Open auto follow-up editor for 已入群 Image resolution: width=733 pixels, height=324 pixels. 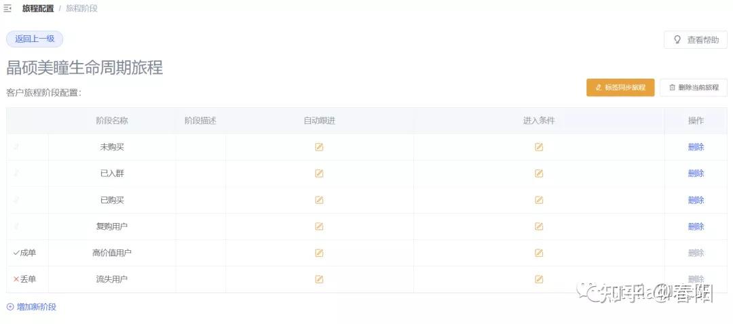click(319, 174)
